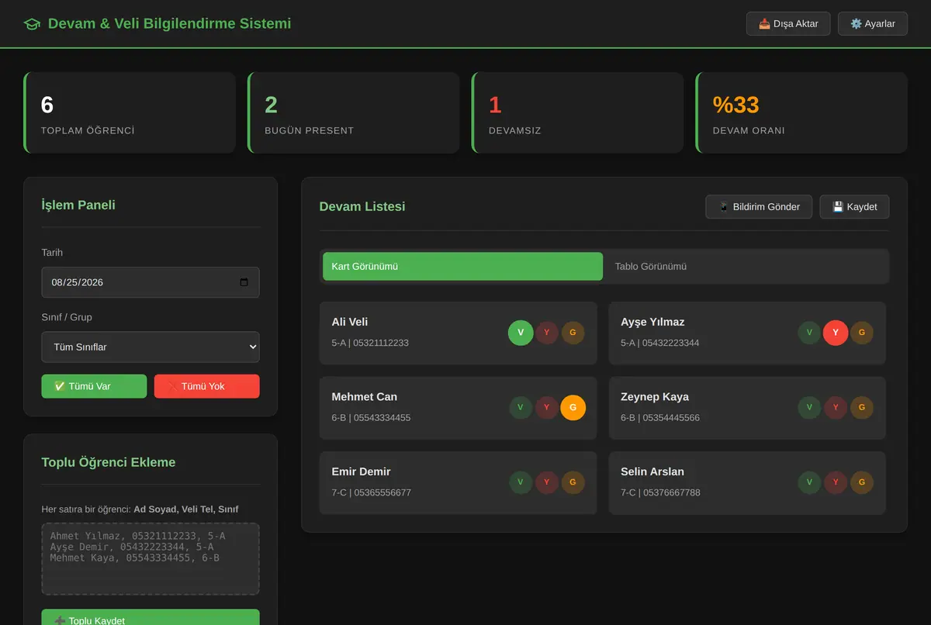Mark Ali Veli as late (G)

(x=573, y=333)
